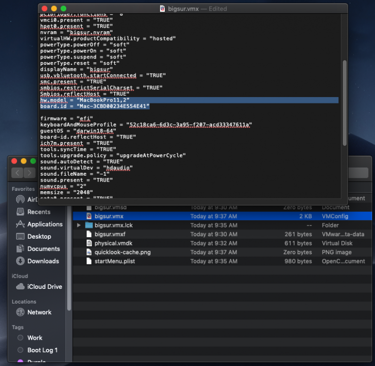Click the guestOS = "darwin18-64" line
The width and height of the screenshot is (375, 366).
(78, 131)
